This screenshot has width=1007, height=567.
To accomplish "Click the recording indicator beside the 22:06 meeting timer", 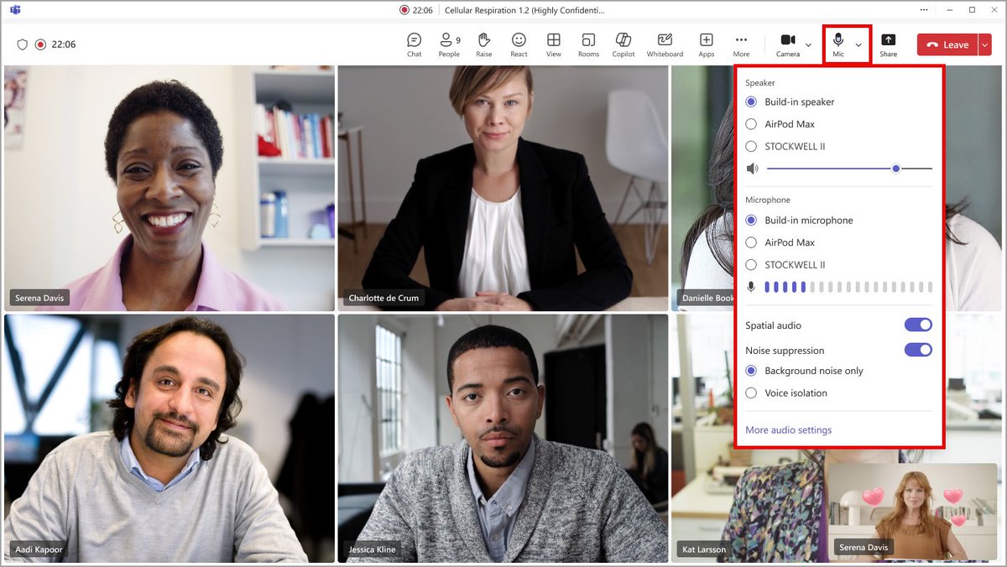I will point(40,44).
